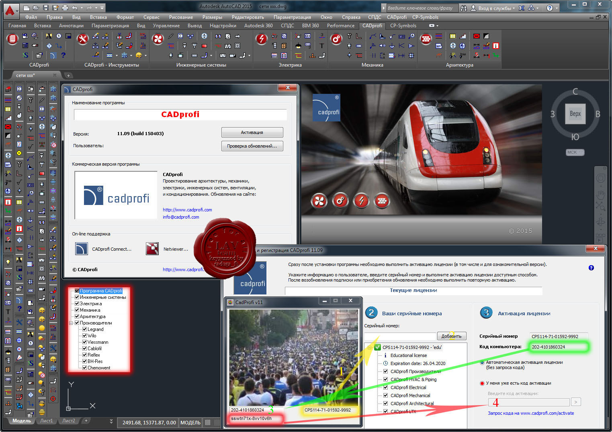The image size is (612, 432).
Task: Click the red gears Mechanics icon in ribbon
Action: 336,39
